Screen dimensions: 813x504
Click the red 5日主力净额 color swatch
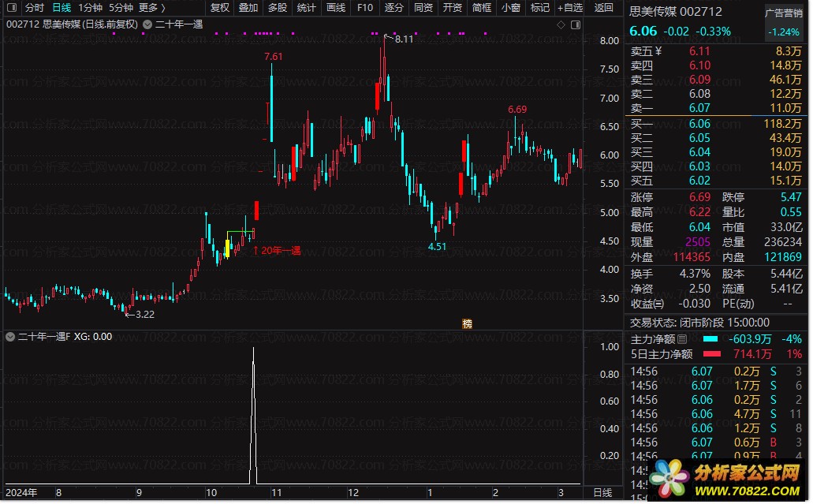point(711,354)
